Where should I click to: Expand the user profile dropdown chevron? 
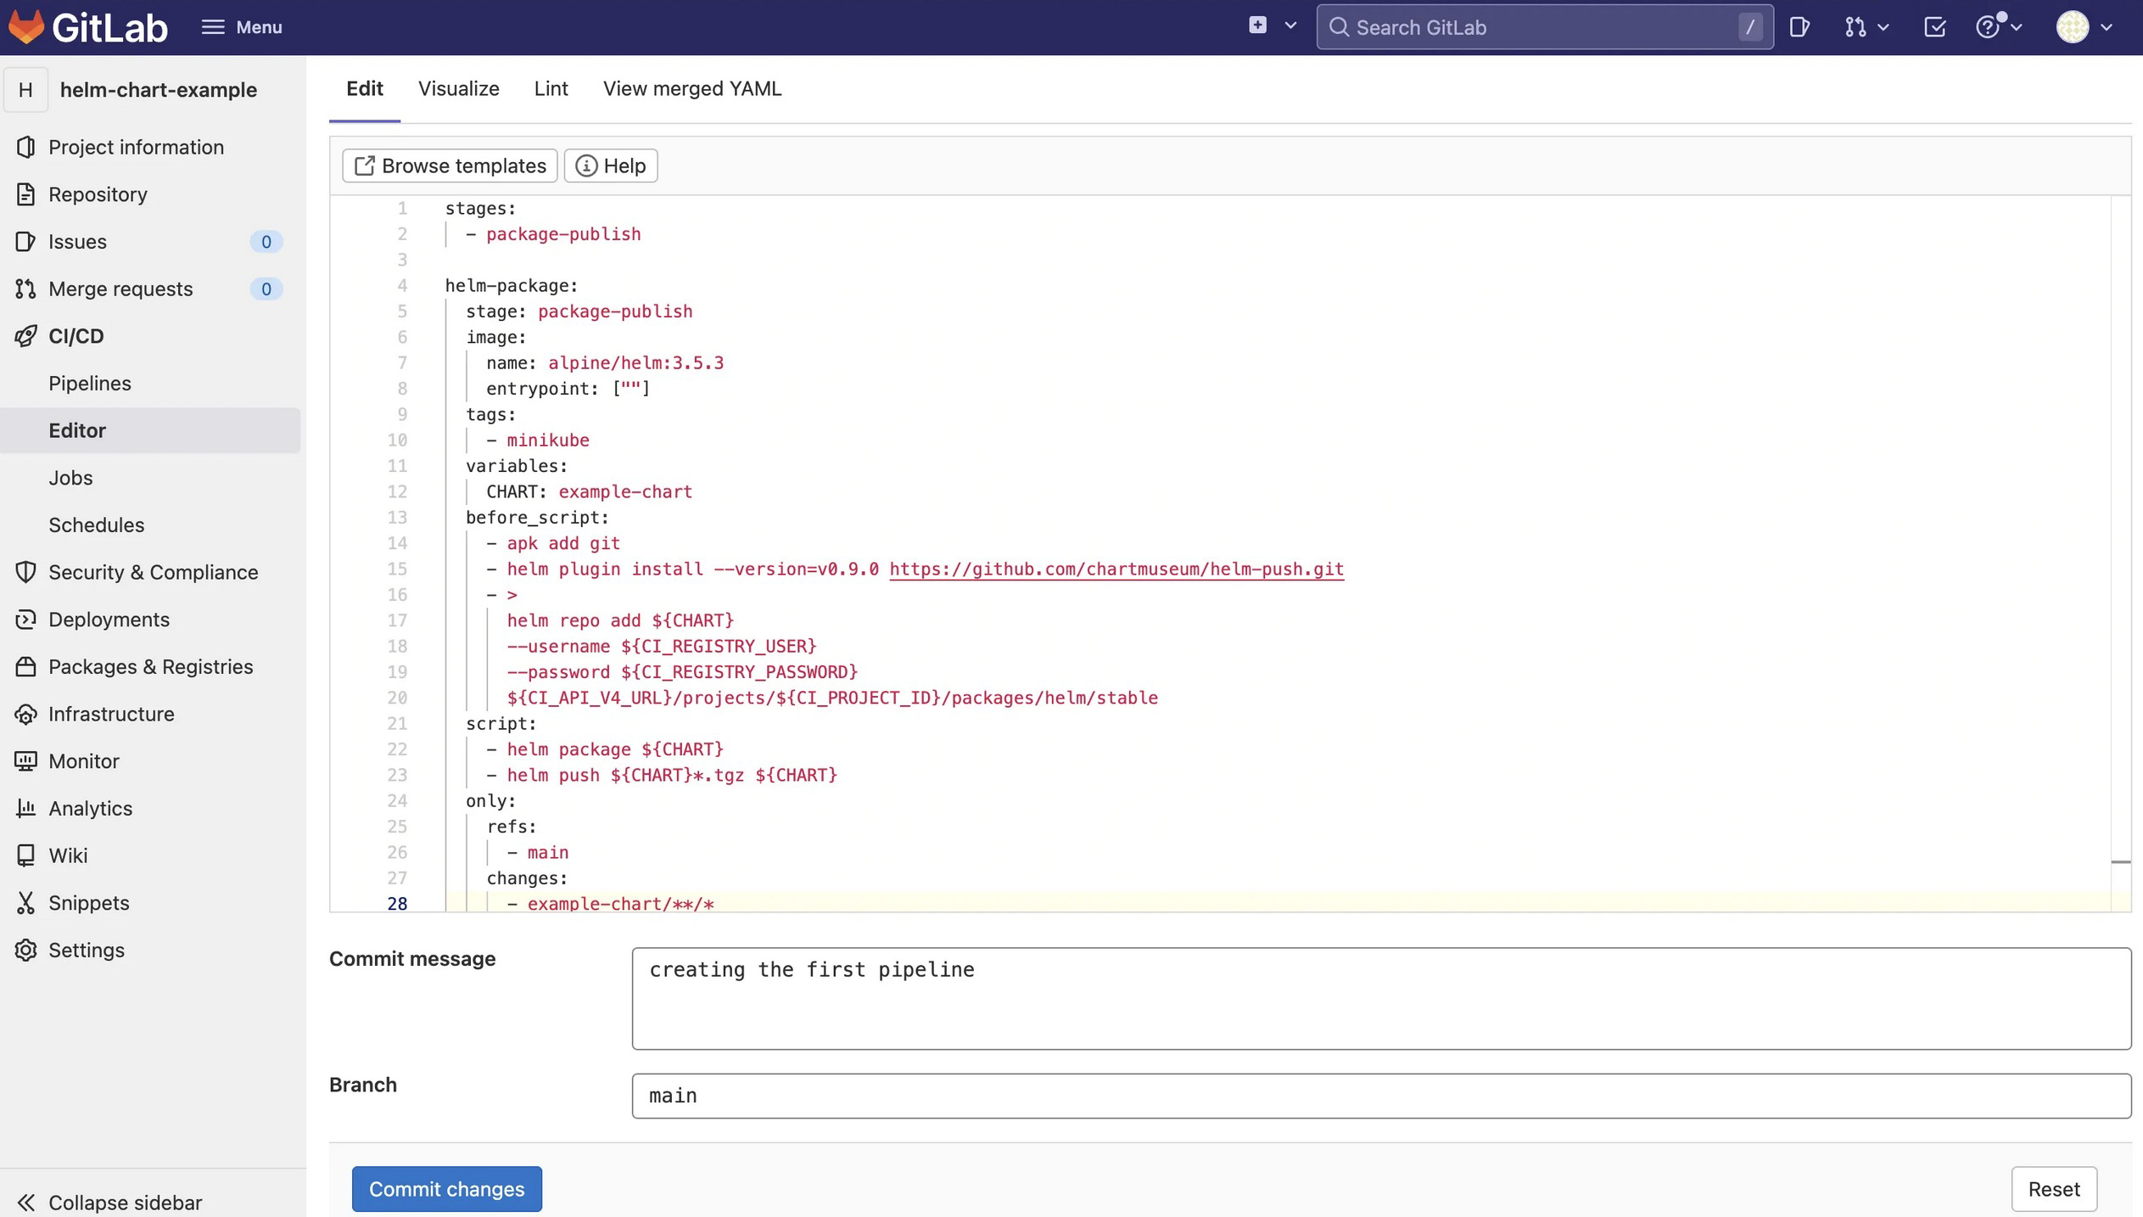point(2106,27)
